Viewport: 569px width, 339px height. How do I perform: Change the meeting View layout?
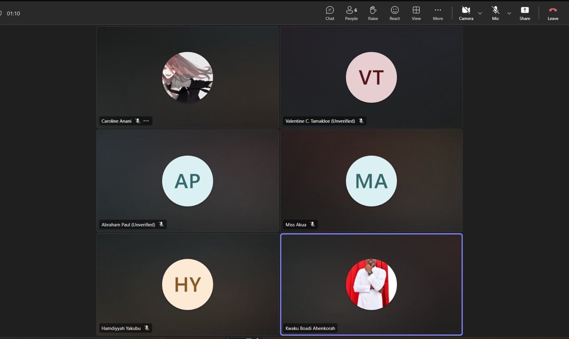click(416, 13)
